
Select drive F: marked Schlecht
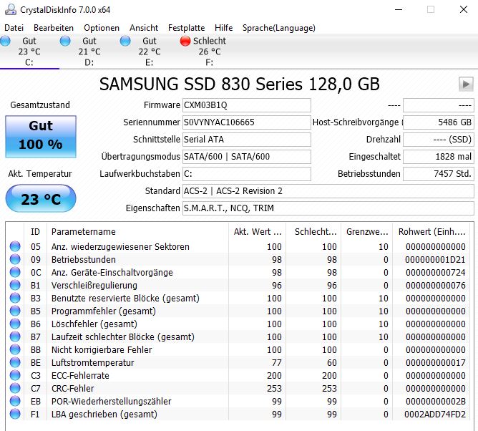tap(210, 52)
